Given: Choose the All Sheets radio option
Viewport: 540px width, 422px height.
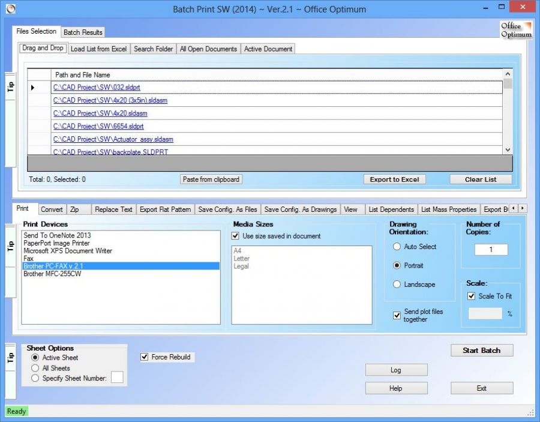Looking at the screenshot, I should click(35, 368).
